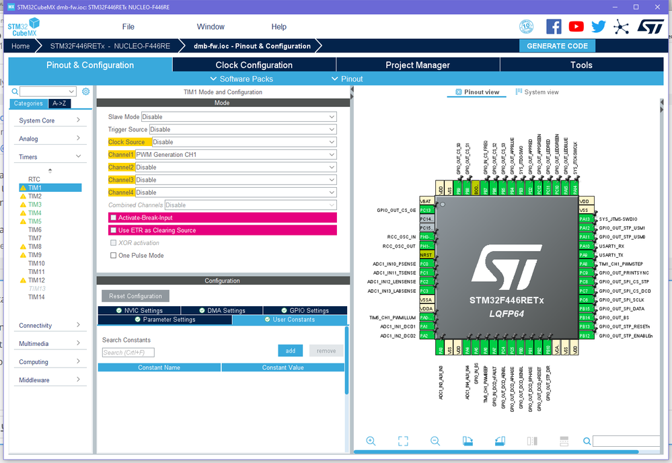Rotate chip view clockwise icon
Screen dimensions: 672x463
pos(468,441)
